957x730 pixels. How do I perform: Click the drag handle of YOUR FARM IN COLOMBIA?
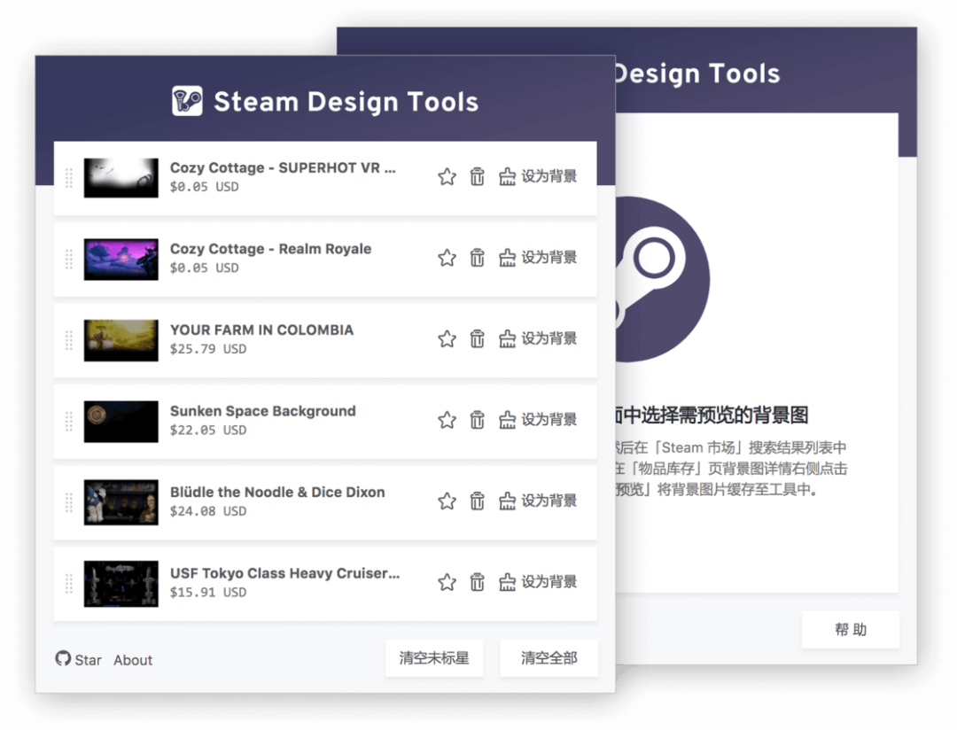pyautogui.click(x=69, y=340)
